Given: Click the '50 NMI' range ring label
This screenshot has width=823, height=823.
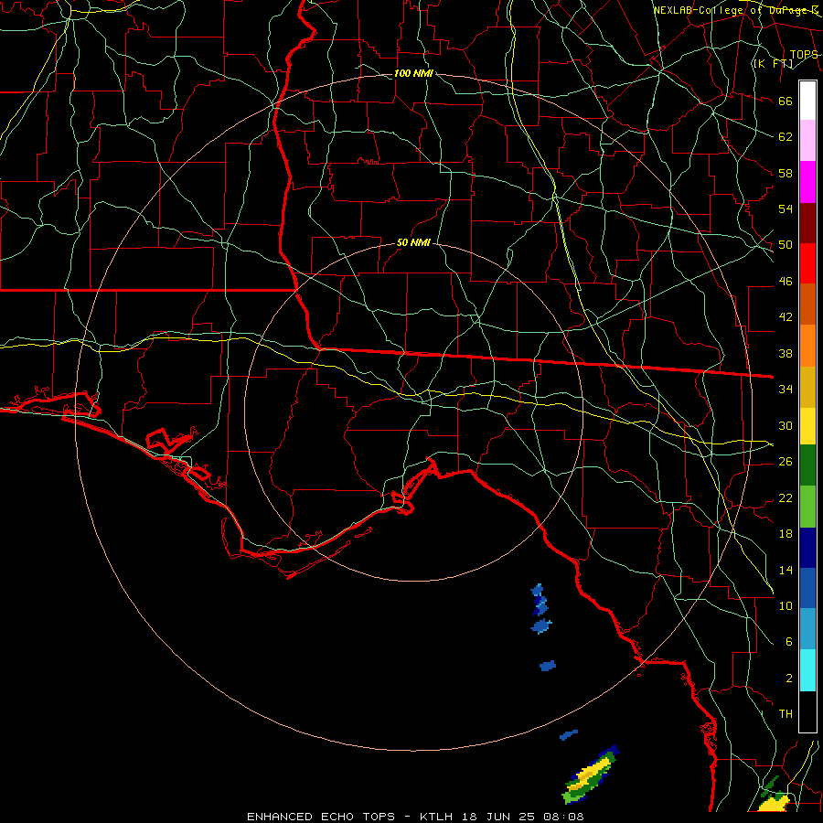Looking at the screenshot, I should (x=413, y=242).
